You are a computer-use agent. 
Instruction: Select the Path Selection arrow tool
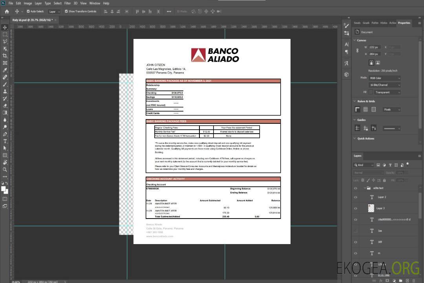coord(5,148)
